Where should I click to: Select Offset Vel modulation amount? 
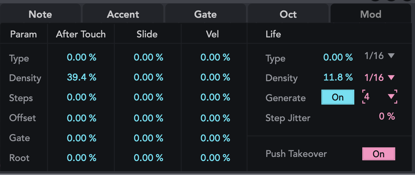coord(215,118)
